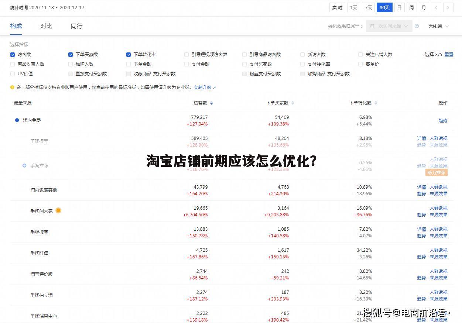Expand the 手淘推荐 row plus icon
Image resolution: width=462 pixels, height=323 pixels.
click(24, 166)
